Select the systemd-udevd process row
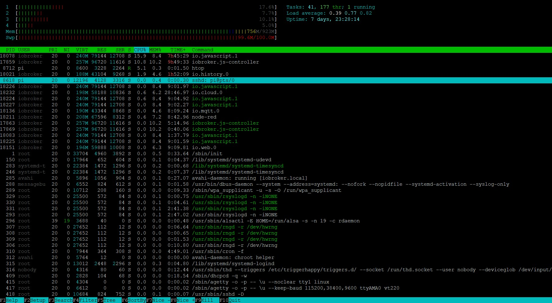This screenshot has height=303, width=552. tap(276, 160)
